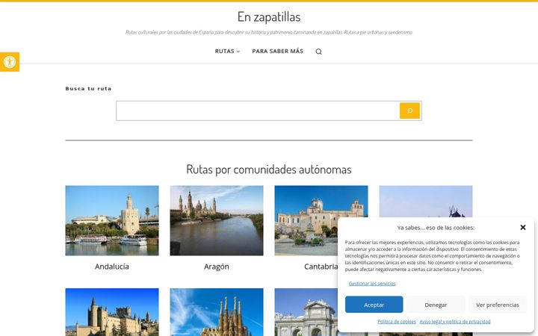Click the Cantabria caption link
The width and height of the screenshot is (538, 336).
(321, 267)
